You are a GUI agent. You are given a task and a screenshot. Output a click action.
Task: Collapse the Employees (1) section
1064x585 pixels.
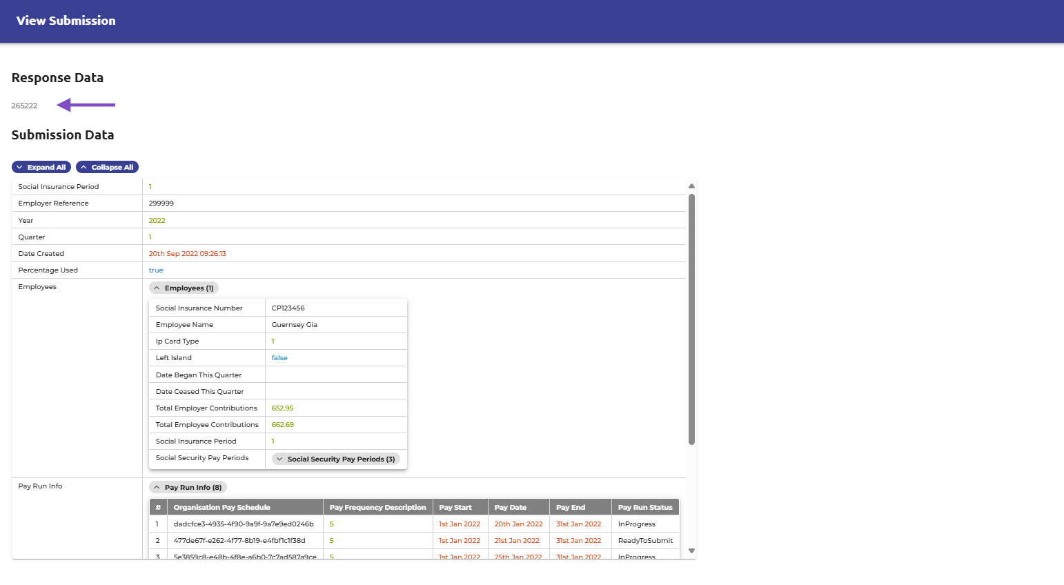(184, 288)
